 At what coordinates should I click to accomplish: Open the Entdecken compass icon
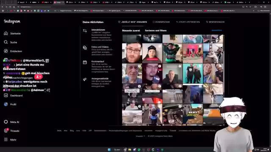coord(6,51)
